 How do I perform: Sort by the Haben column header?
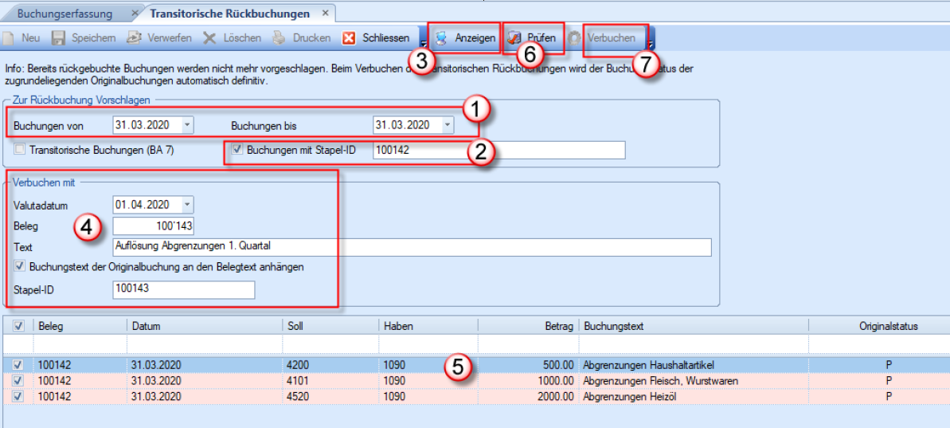point(428,326)
